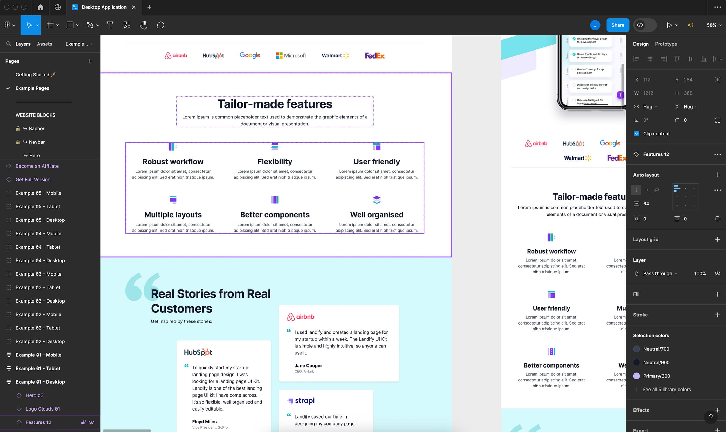This screenshot has width=726, height=432.
Task: Open the zoom 58% dropdown
Action: (x=714, y=25)
